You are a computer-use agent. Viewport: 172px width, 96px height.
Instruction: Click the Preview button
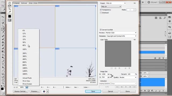35,91
